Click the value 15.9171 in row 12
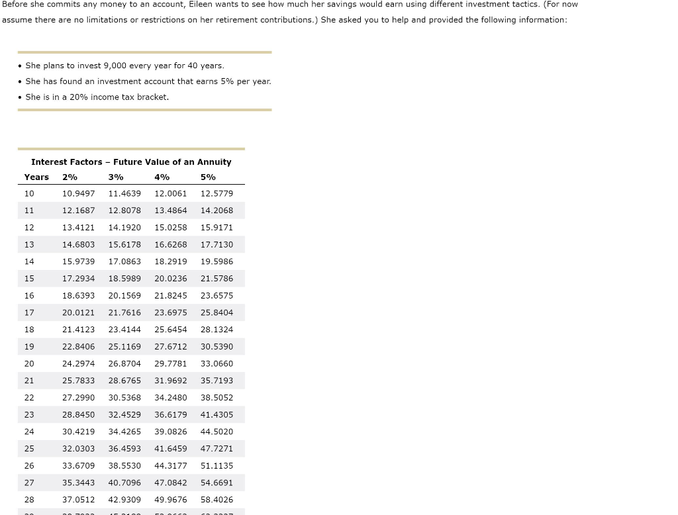 click(x=217, y=228)
